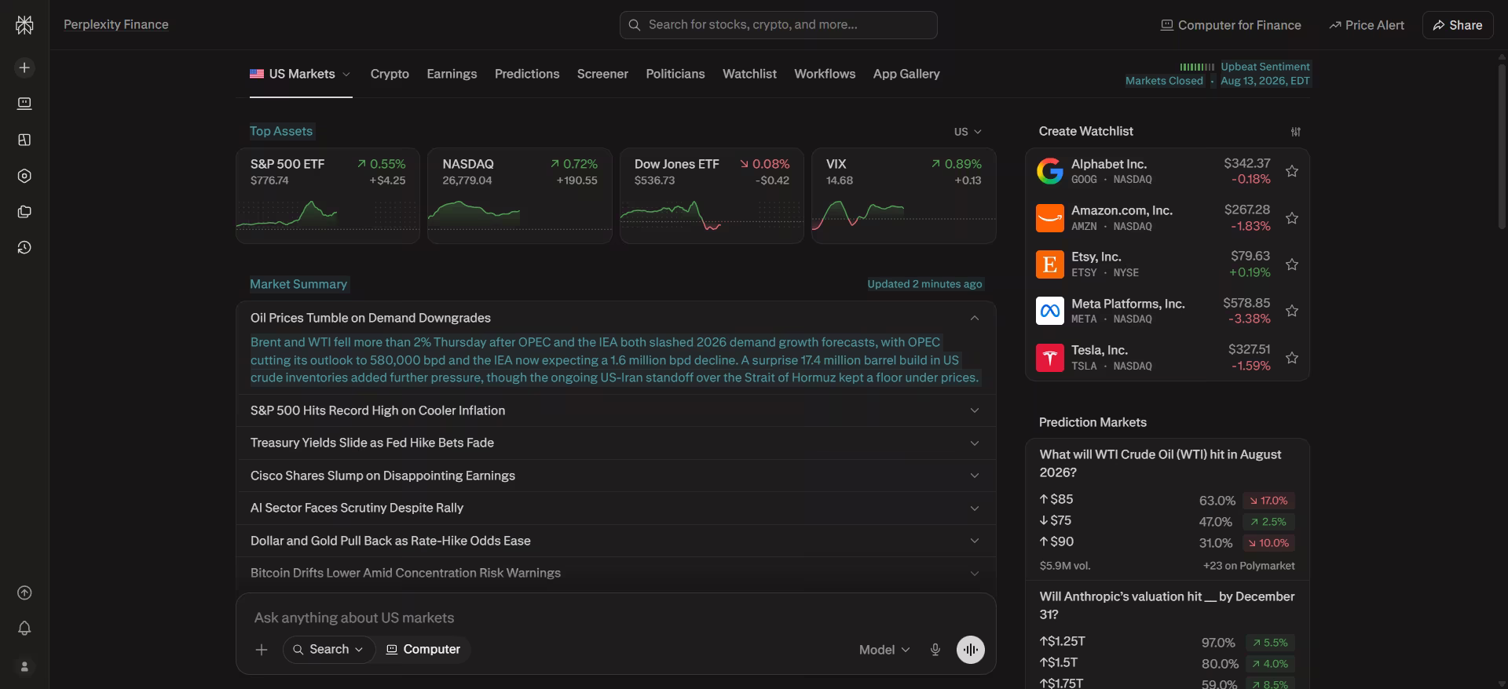Open the account profile icon
This screenshot has height=689, width=1508.
[24, 667]
